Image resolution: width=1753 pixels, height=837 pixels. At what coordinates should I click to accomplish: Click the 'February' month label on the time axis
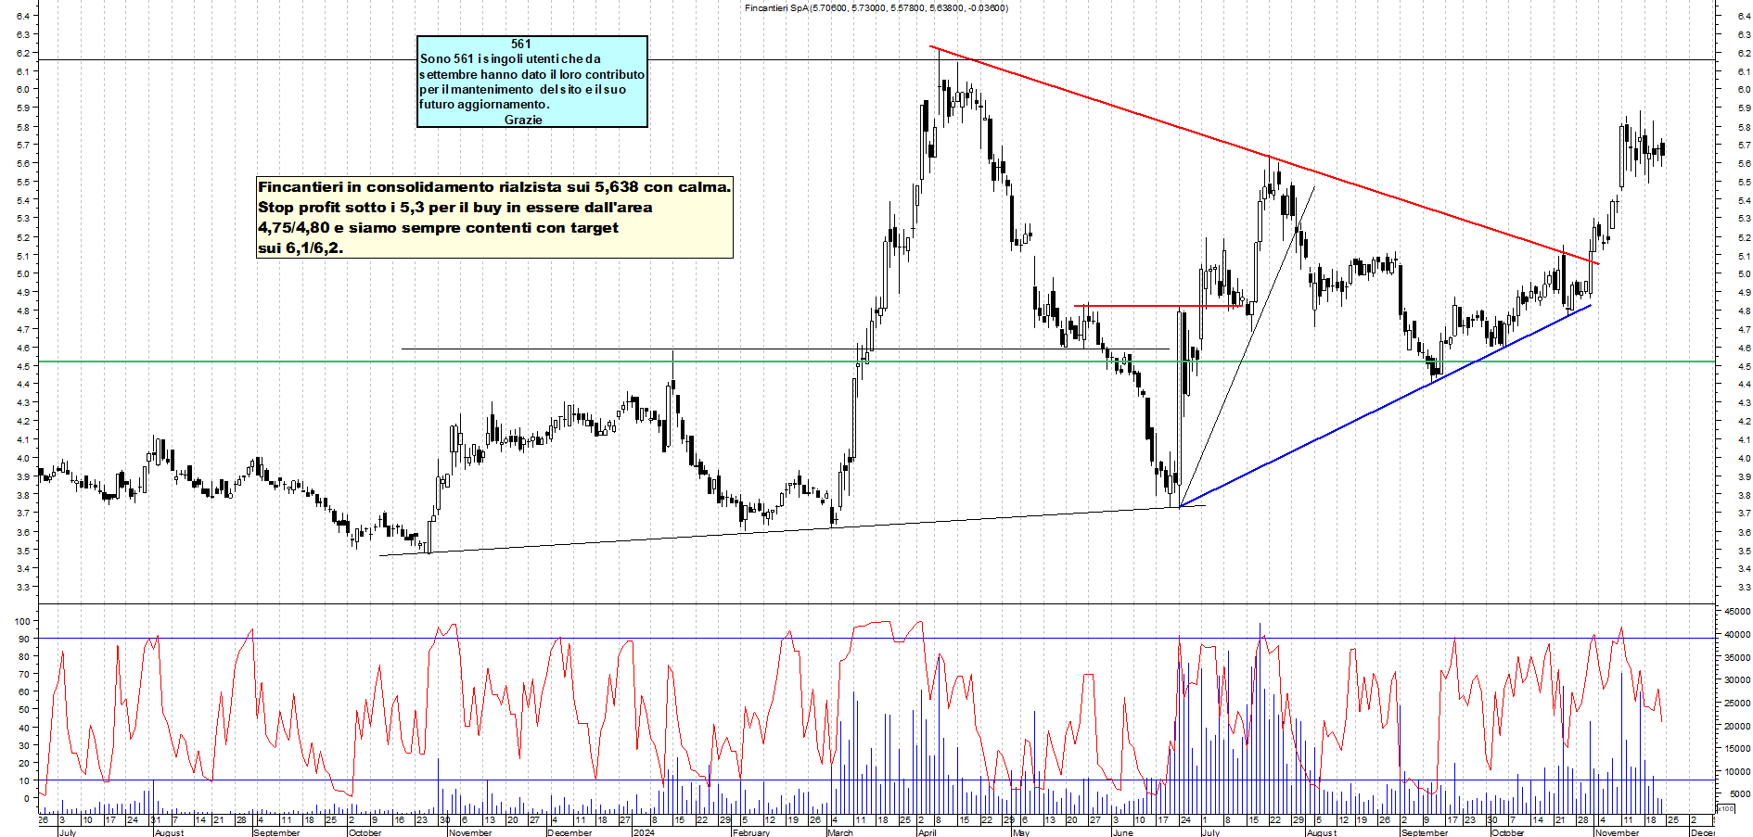pyautogui.click(x=750, y=832)
